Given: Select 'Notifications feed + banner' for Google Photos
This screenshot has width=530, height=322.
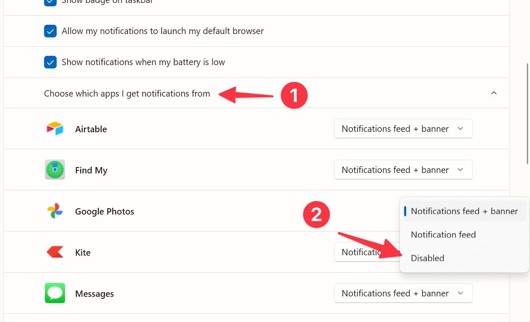Looking at the screenshot, I should click(x=464, y=211).
